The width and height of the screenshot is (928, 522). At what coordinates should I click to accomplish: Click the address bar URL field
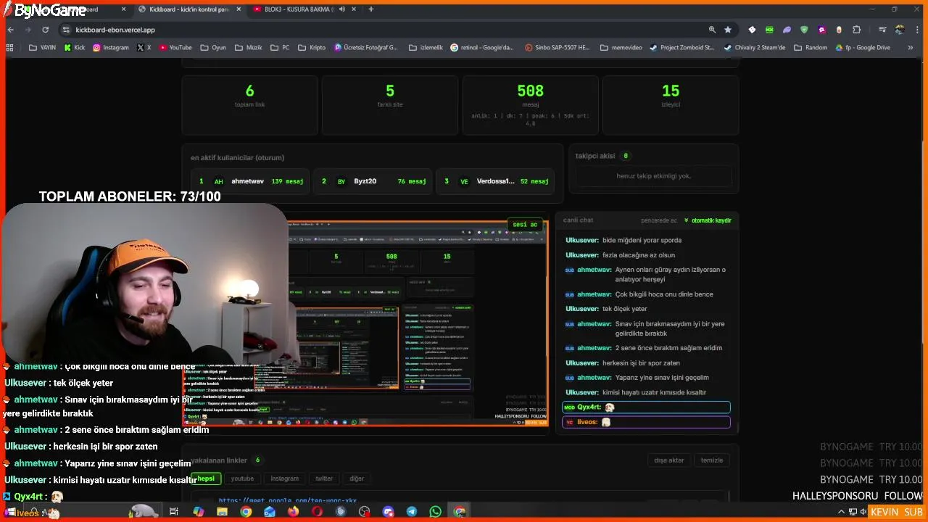pos(384,30)
